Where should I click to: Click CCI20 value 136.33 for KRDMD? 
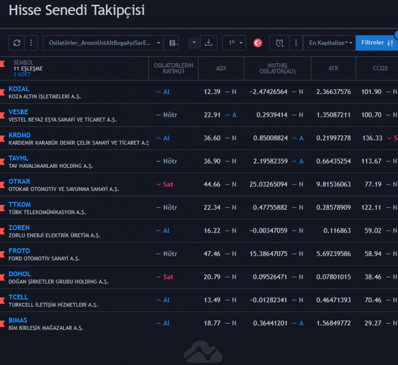click(372, 138)
